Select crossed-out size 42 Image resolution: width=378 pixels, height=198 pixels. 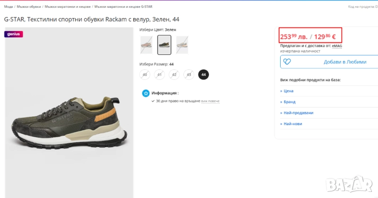click(x=174, y=74)
